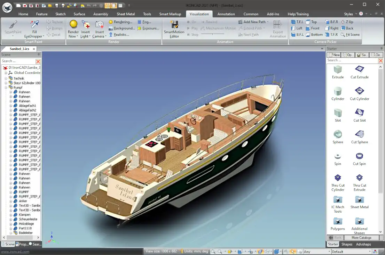Click the animation timeline slider
Screen dimensions: 385x255
[212, 35]
